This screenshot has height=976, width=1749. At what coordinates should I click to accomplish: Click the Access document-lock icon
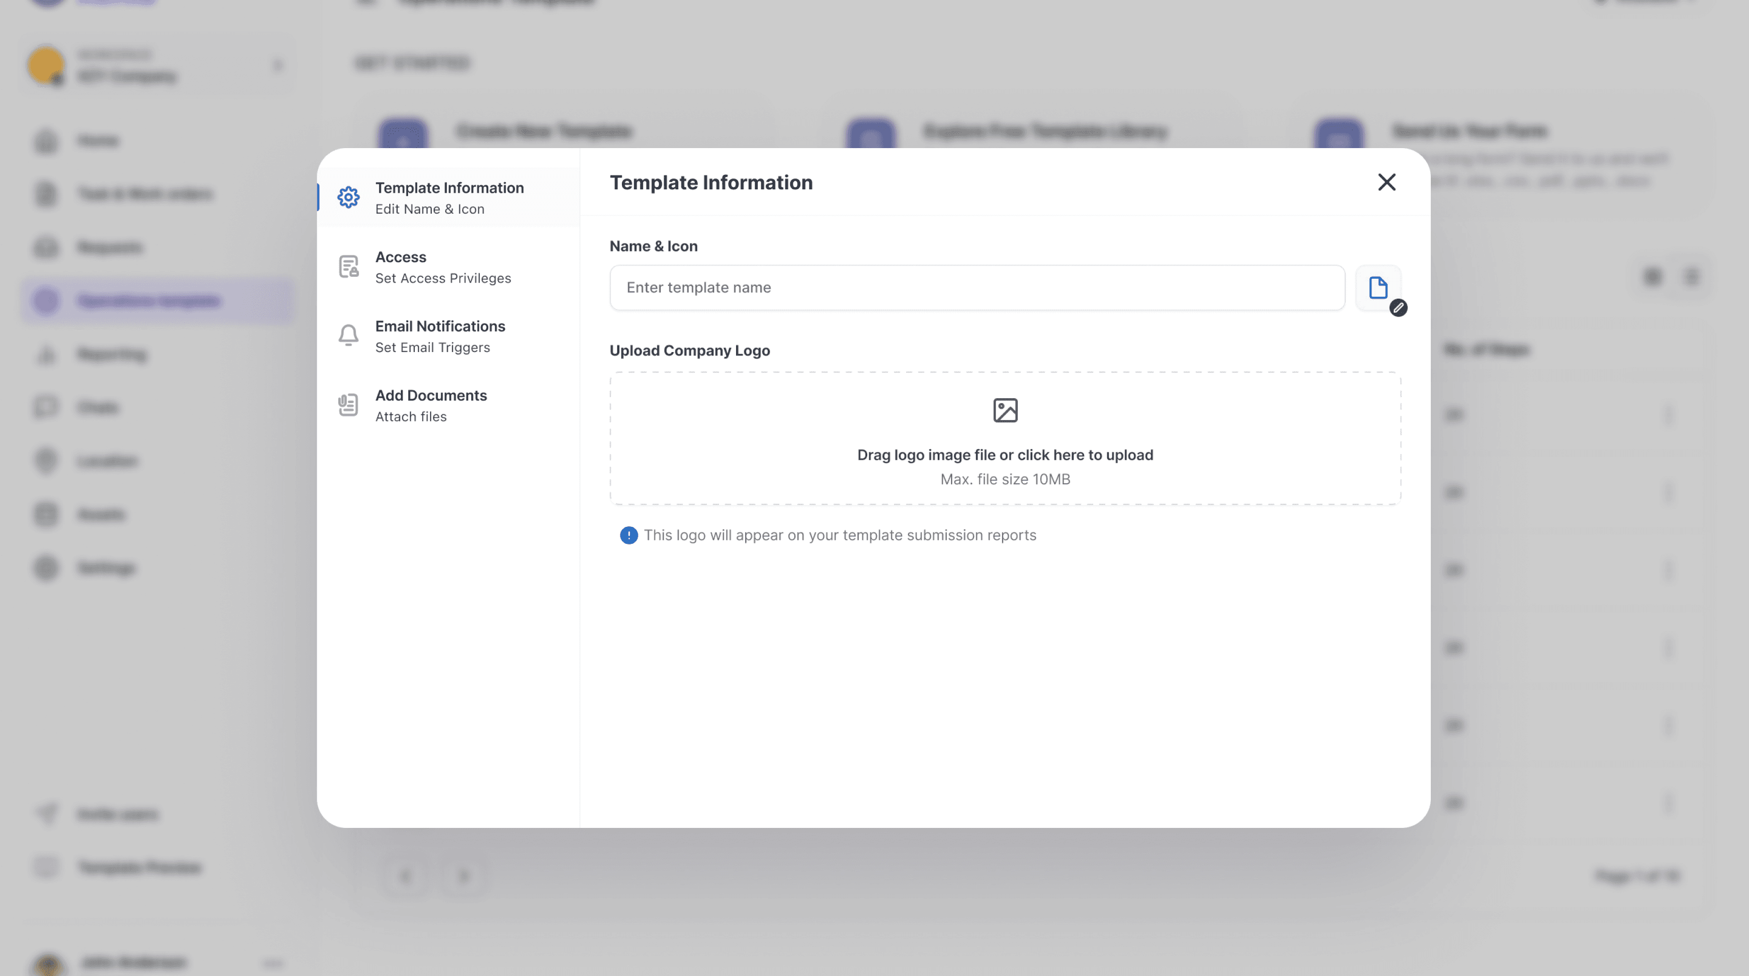click(348, 267)
